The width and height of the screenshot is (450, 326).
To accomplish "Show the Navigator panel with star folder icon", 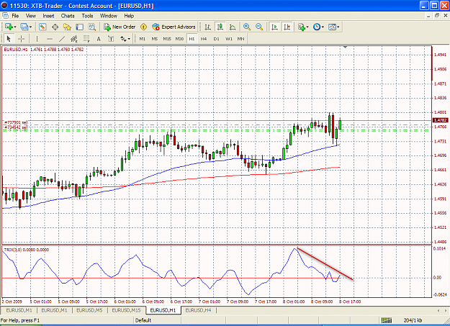I will (67, 27).
